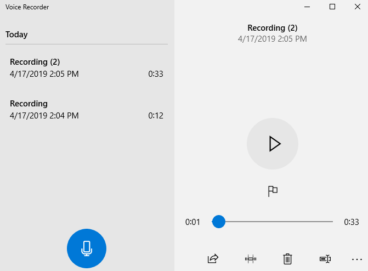Viewport: 368px width, 271px height.
Task: Play the selected recording
Action: 273,144
